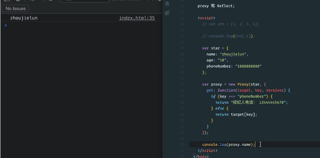Click the '} else {' line
This screenshot has height=158, width=320.
pos(220,108)
